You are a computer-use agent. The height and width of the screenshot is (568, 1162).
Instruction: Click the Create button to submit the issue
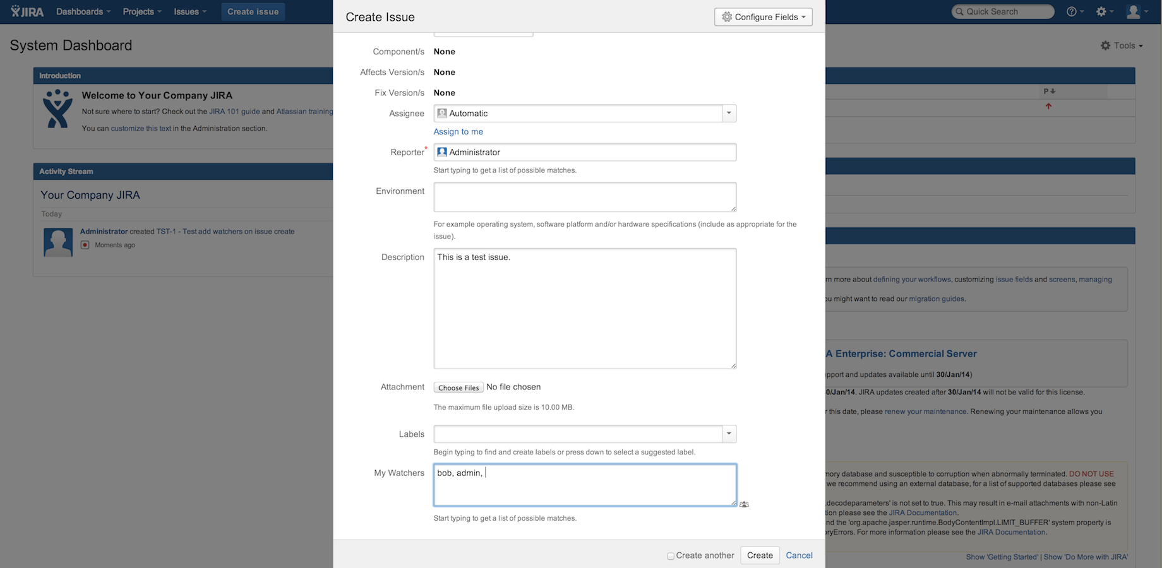[x=760, y=555]
